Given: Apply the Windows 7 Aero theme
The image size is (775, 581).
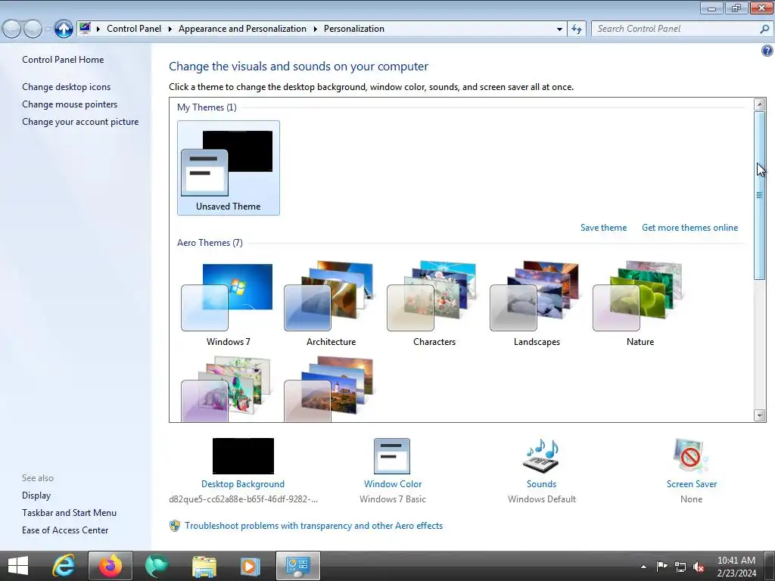Looking at the screenshot, I should [227, 304].
